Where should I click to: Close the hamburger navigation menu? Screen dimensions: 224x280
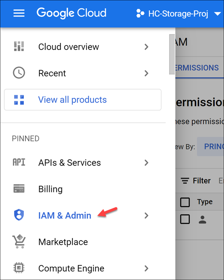(x=19, y=13)
